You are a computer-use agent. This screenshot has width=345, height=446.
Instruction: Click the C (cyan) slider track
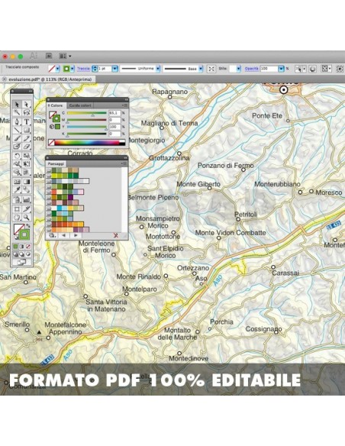pos(87,113)
